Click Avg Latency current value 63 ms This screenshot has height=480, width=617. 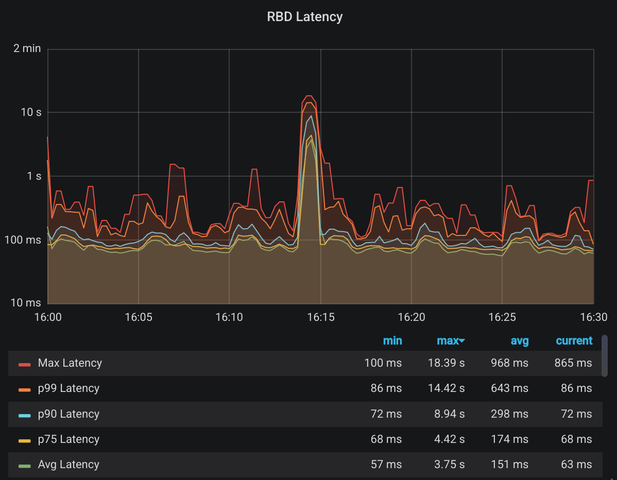tap(576, 465)
